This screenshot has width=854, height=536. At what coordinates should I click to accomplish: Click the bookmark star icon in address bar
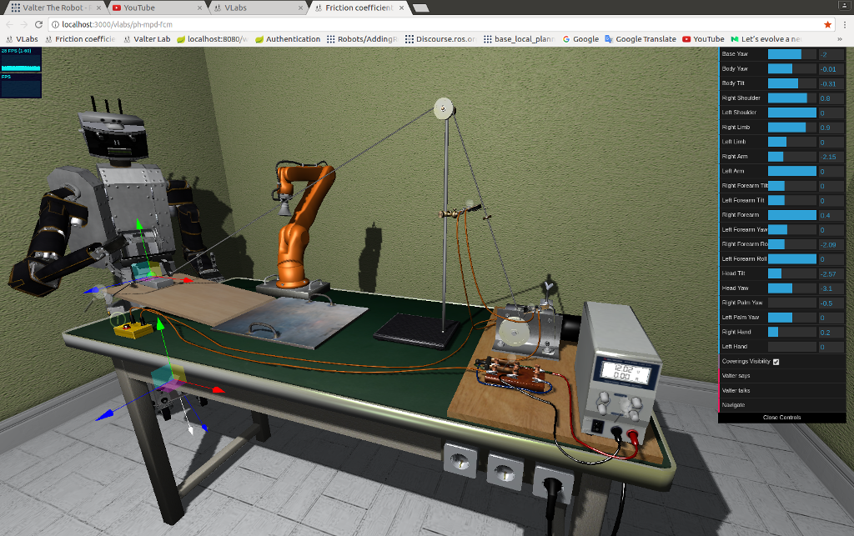pyautogui.click(x=827, y=24)
